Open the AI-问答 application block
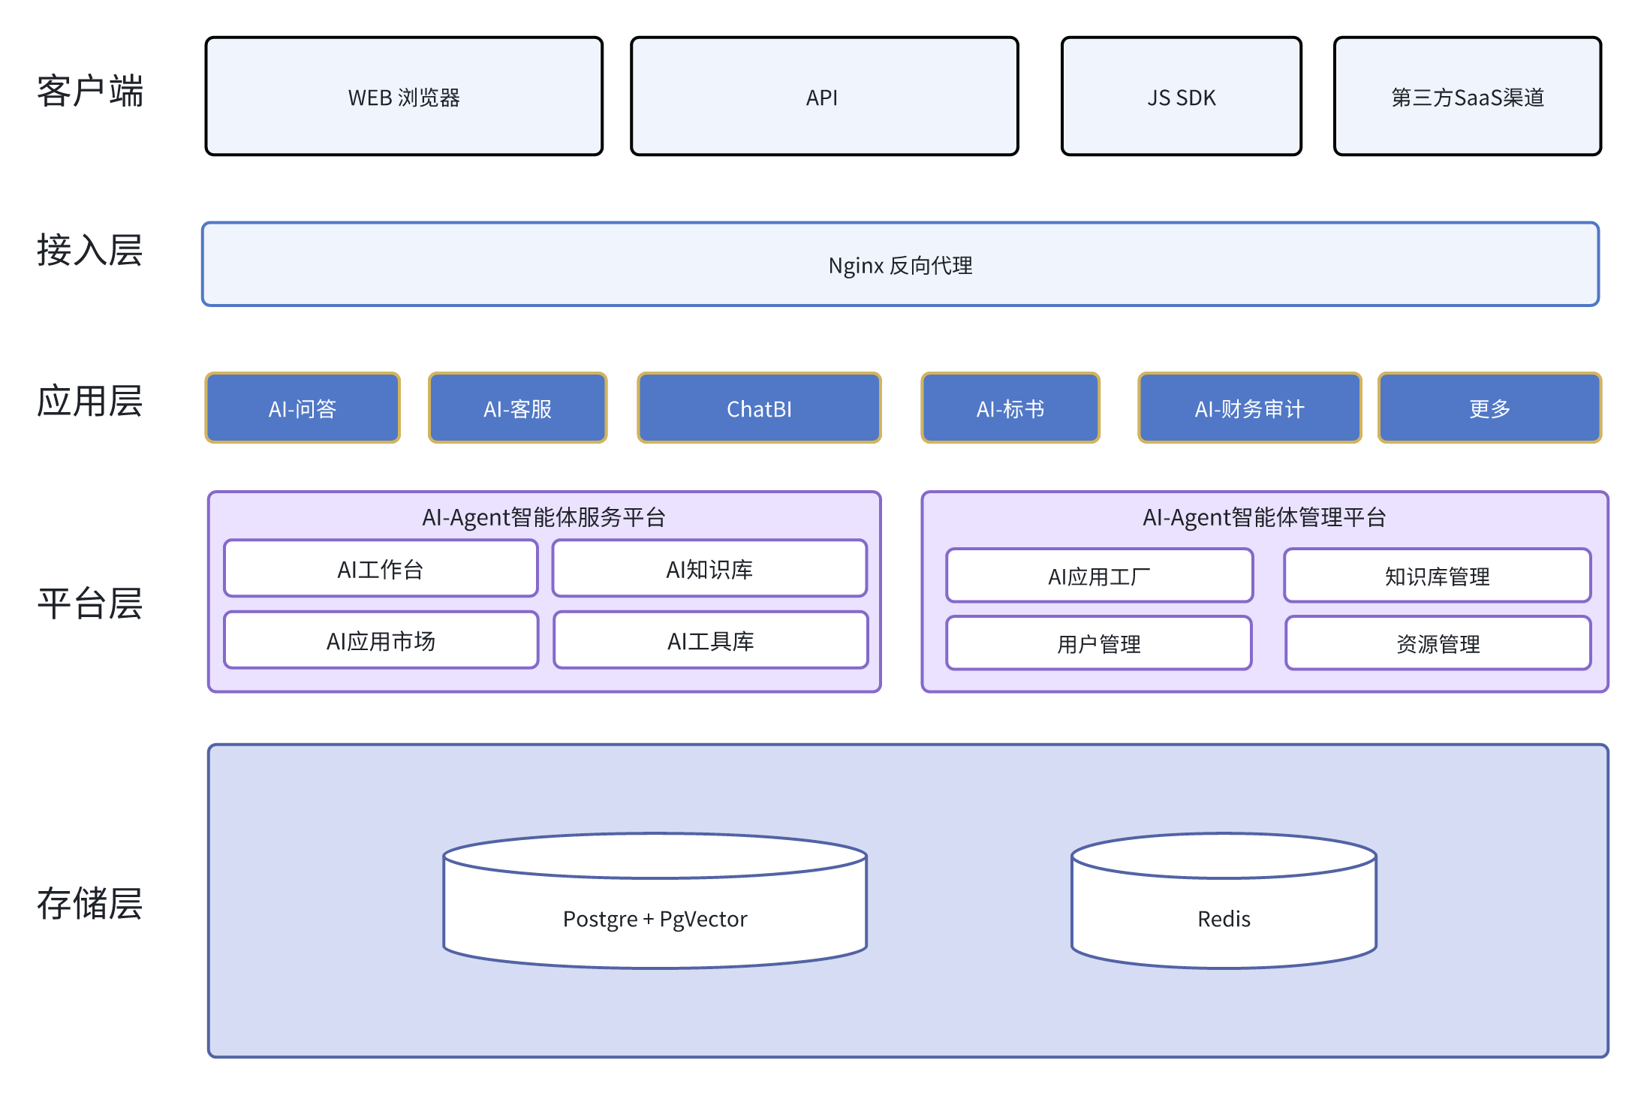This screenshot has height=1096, width=1647. click(303, 408)
